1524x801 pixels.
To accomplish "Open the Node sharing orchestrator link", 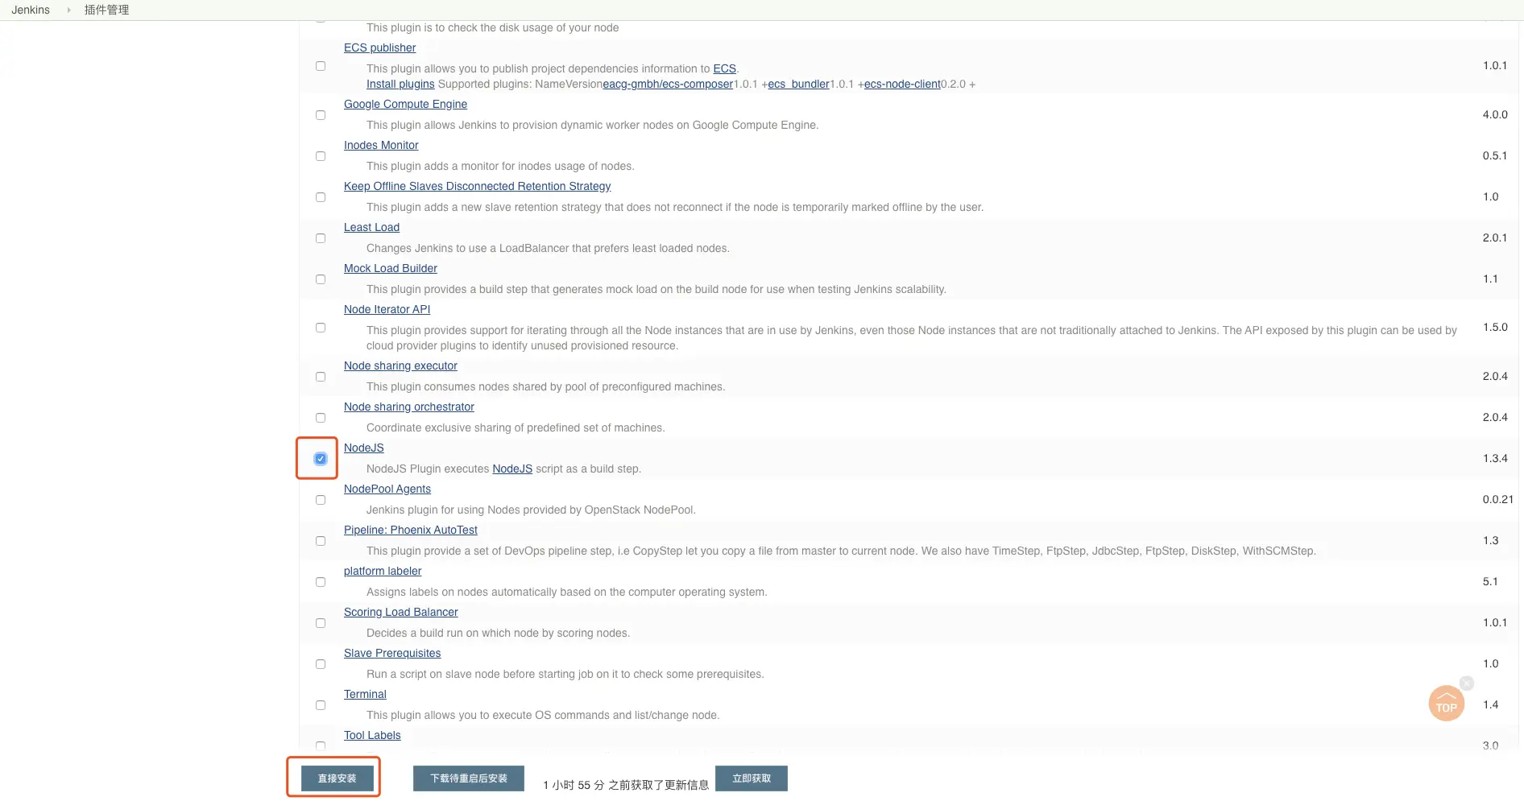I will point(409,407).
